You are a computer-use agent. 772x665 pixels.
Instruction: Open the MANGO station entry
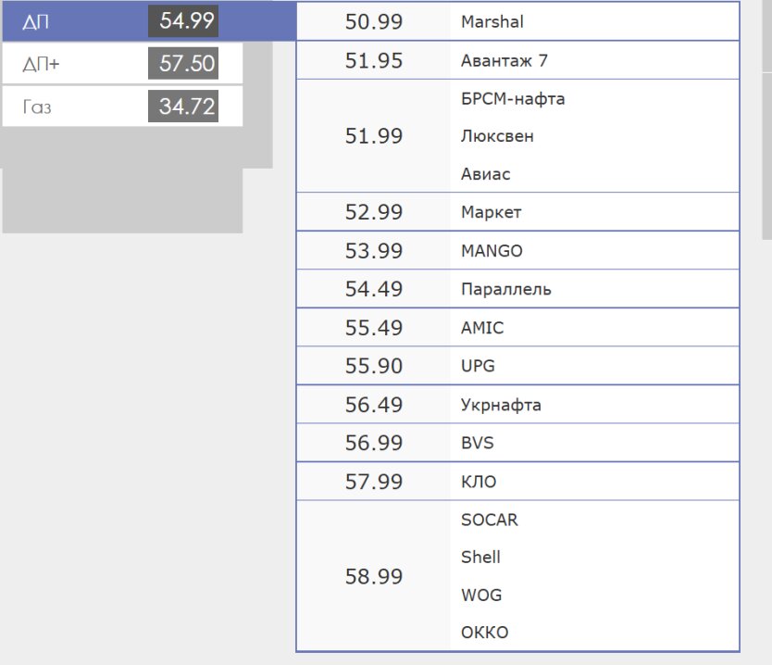click(x=492, y=251)
